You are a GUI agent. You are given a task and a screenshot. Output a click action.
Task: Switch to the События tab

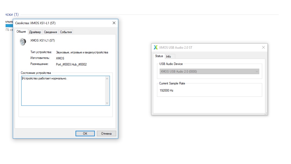coord(66,32)
